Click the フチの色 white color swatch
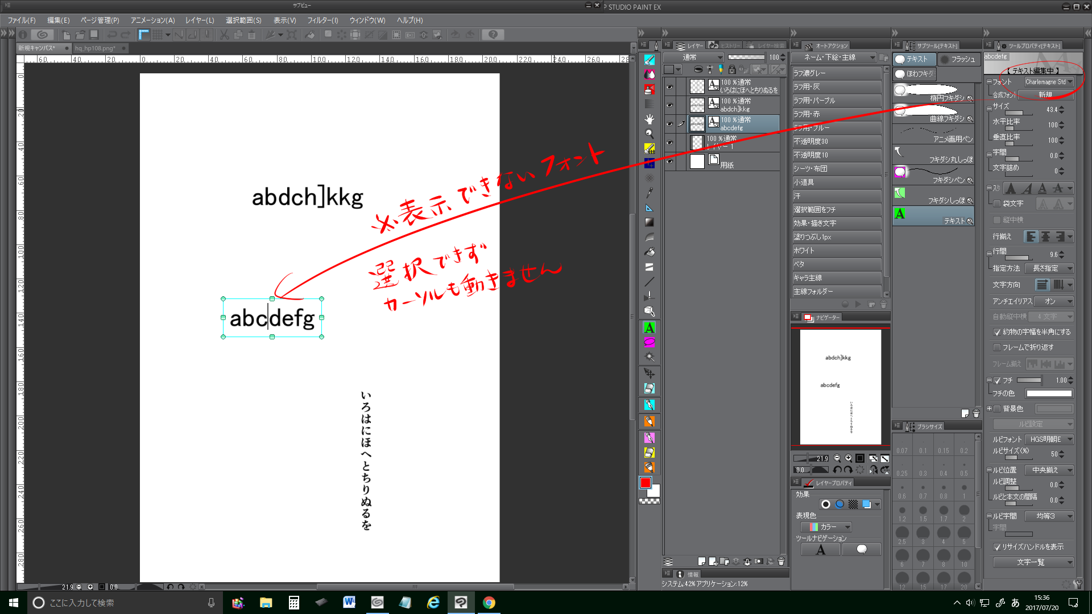The width and height of the screenshot is (1092, 614). pyautogui.click(x=1049, y=393)
